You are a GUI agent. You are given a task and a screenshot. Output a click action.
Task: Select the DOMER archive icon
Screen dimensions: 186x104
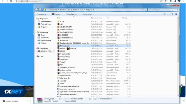58,51
